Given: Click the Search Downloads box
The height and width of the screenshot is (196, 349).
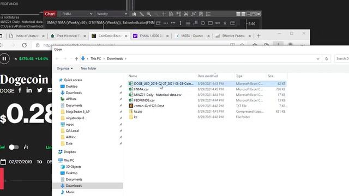Looking at the screenshot, I should [x=342, y=59].
